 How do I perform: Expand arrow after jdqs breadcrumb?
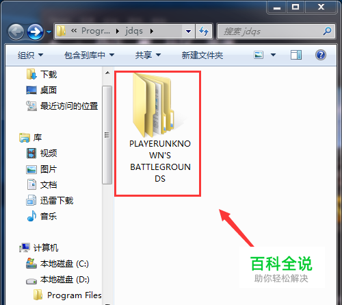point(152,31)
